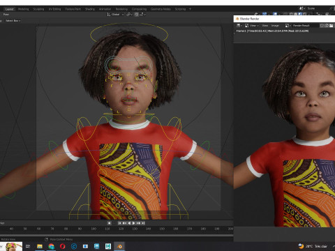Open the View menu in the Blender Render window
This screenshot has width=335, height=251.
click(x=265, y=26)
